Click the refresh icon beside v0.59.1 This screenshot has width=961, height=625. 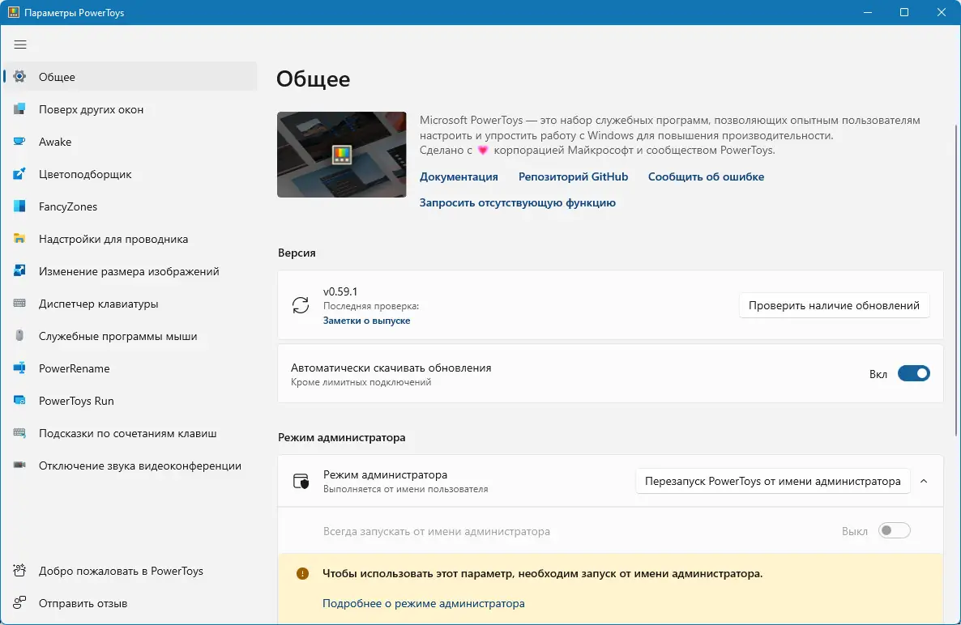(x=301, y=305)
